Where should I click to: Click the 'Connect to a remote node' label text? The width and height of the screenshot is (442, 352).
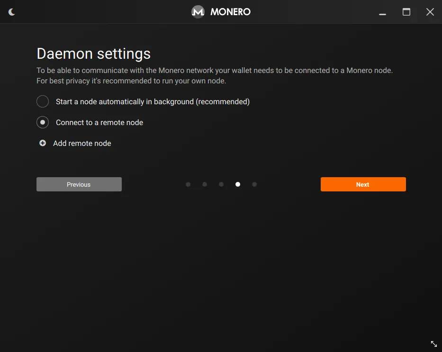pyautogui.click(x=99, y=122)
